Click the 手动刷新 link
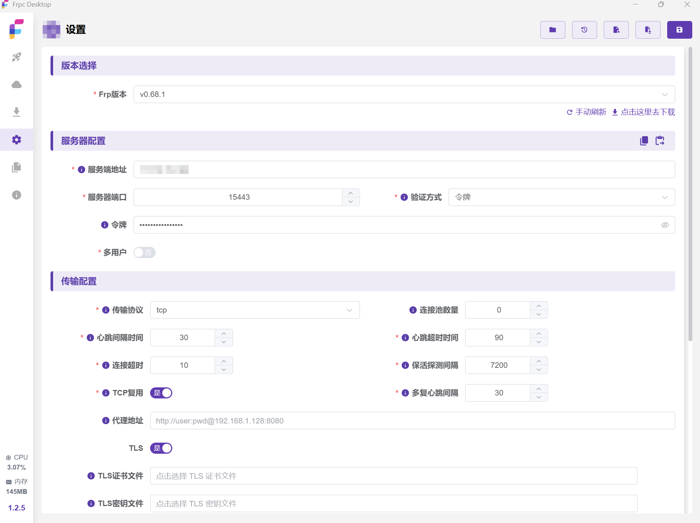700x523 pixels. [587, 112]
